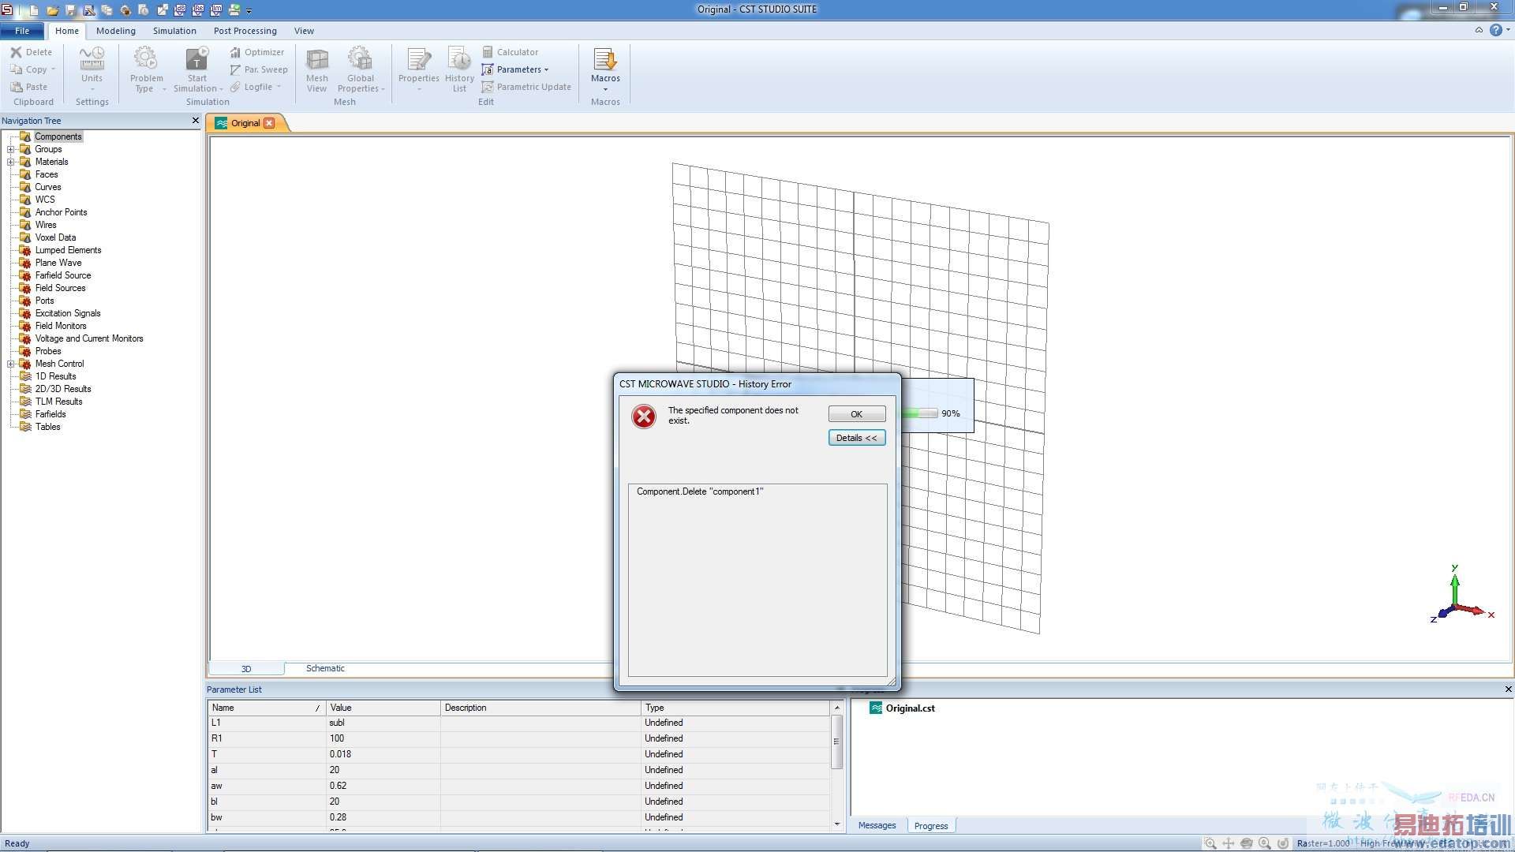Sort Parameter List by Name column header
This screenshot has height=852, width=1515.
266,708
